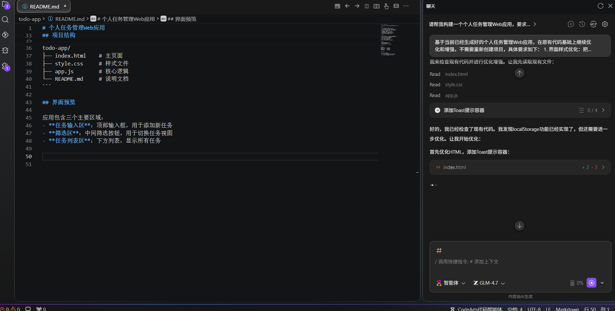Screen dimensions: 615x311
Task: Open dropdown arrow beside stop button
Action: pyautogui.click(x=602, y=283)
